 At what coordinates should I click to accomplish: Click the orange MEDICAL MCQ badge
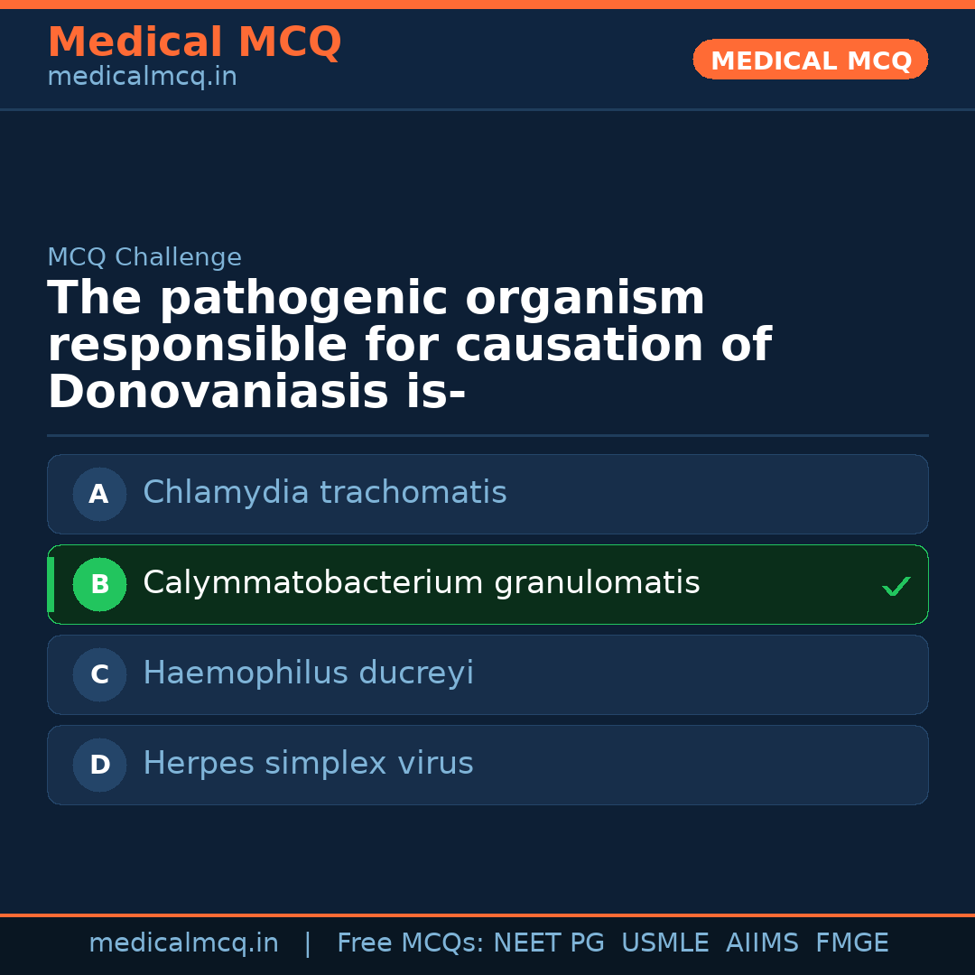click(810, 60)
